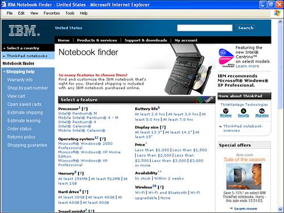284x213 pixels.
Task: Go to the Home tab
Action: [x=64, y=40]
